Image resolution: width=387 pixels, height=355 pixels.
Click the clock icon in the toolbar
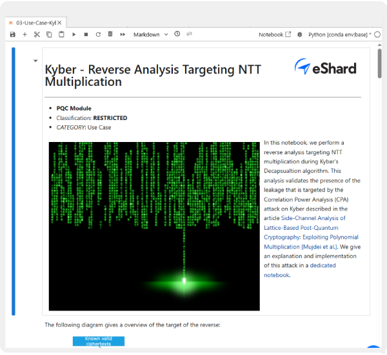point(177,34)
